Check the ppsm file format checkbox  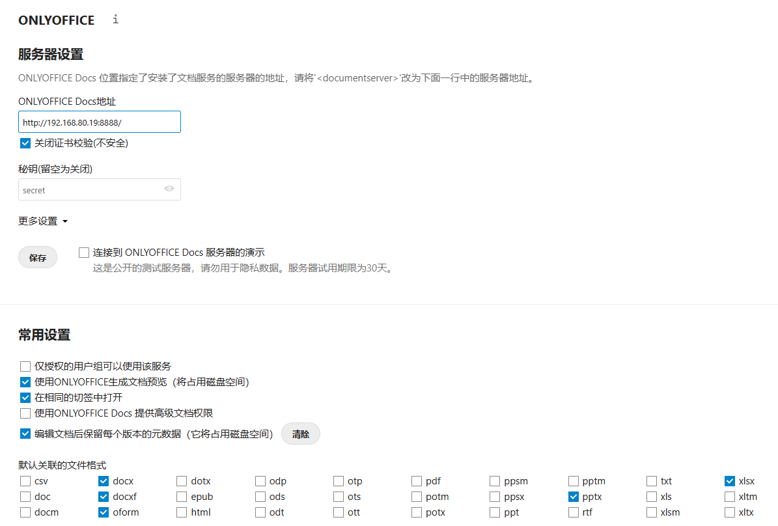pos(495,481)
